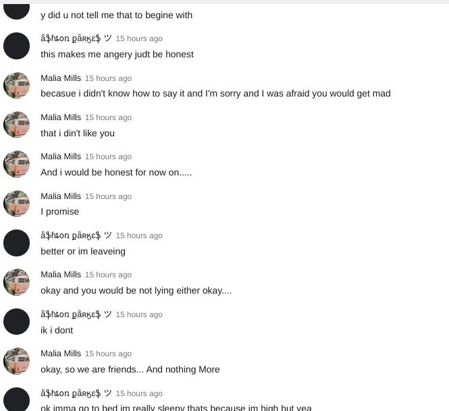Click the stylized username above "ik i dont"
This screenshot has height=411, width=449.
[76, 314]
